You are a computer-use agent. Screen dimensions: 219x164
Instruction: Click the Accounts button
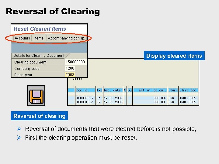tap(22, 38)
